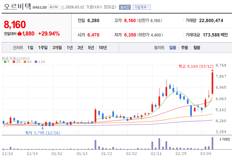Click the 7,867 price axis label

click(x=221, y=76)
